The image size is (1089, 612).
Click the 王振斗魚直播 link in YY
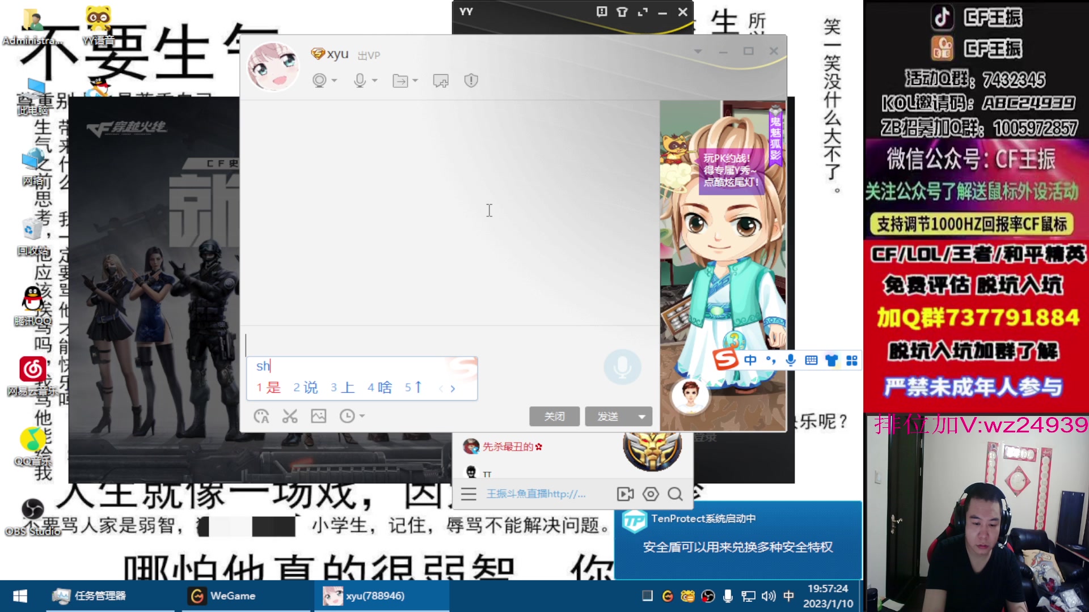click(536, 494)
